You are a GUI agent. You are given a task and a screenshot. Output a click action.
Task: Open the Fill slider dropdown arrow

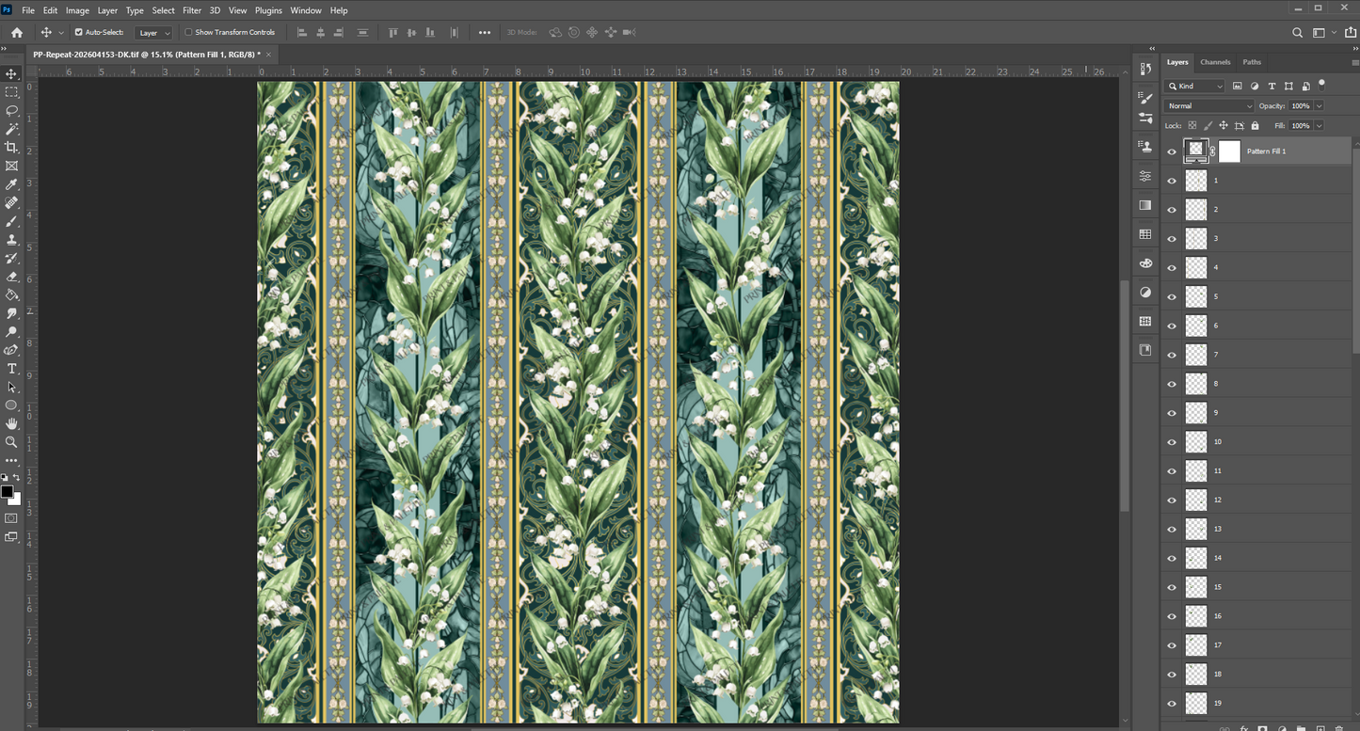[1319, 125]
